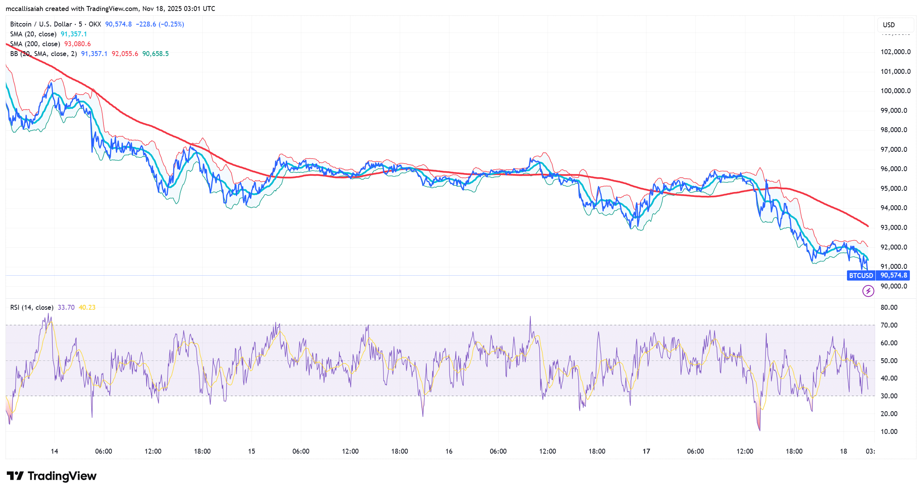
Task: Click the 90,574.8 current price label
Action: [x=893, y=275]
